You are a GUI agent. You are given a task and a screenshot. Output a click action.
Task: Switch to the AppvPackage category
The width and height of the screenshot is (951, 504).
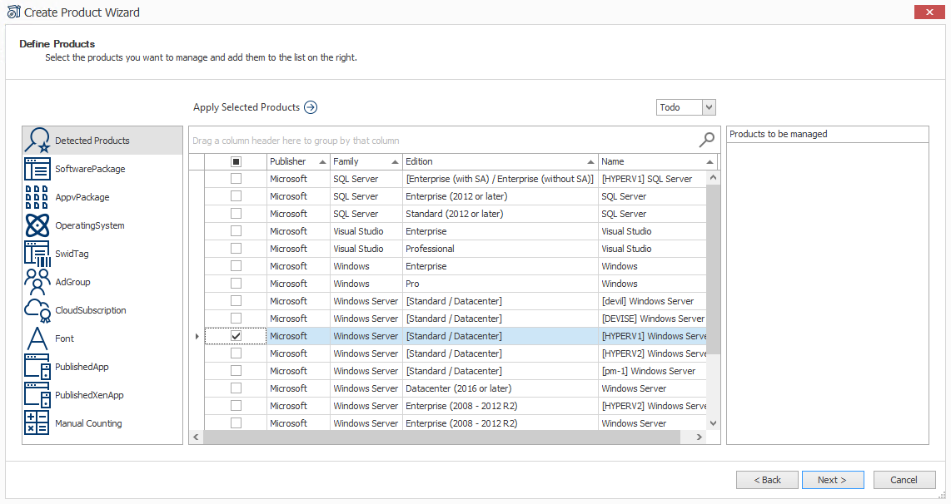(102, 197)
